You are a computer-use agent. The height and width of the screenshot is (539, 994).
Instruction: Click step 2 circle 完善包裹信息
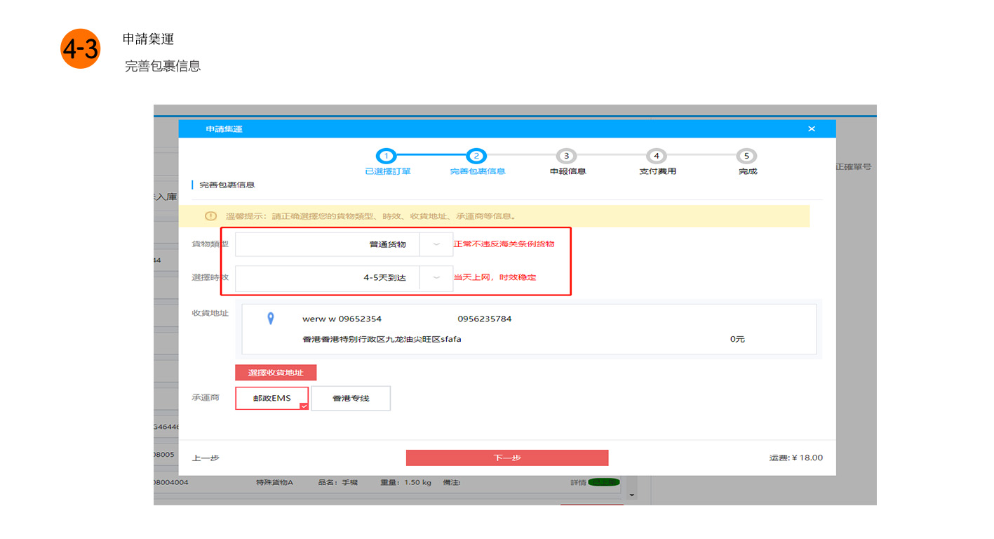coord(476,157)
